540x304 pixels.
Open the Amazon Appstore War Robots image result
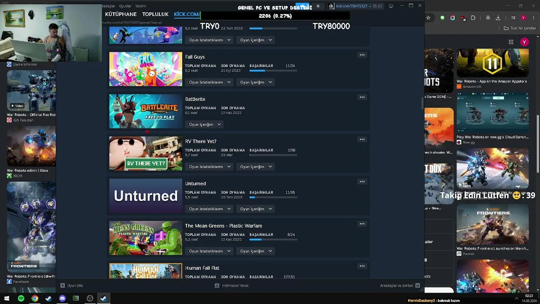coord(492,62)
